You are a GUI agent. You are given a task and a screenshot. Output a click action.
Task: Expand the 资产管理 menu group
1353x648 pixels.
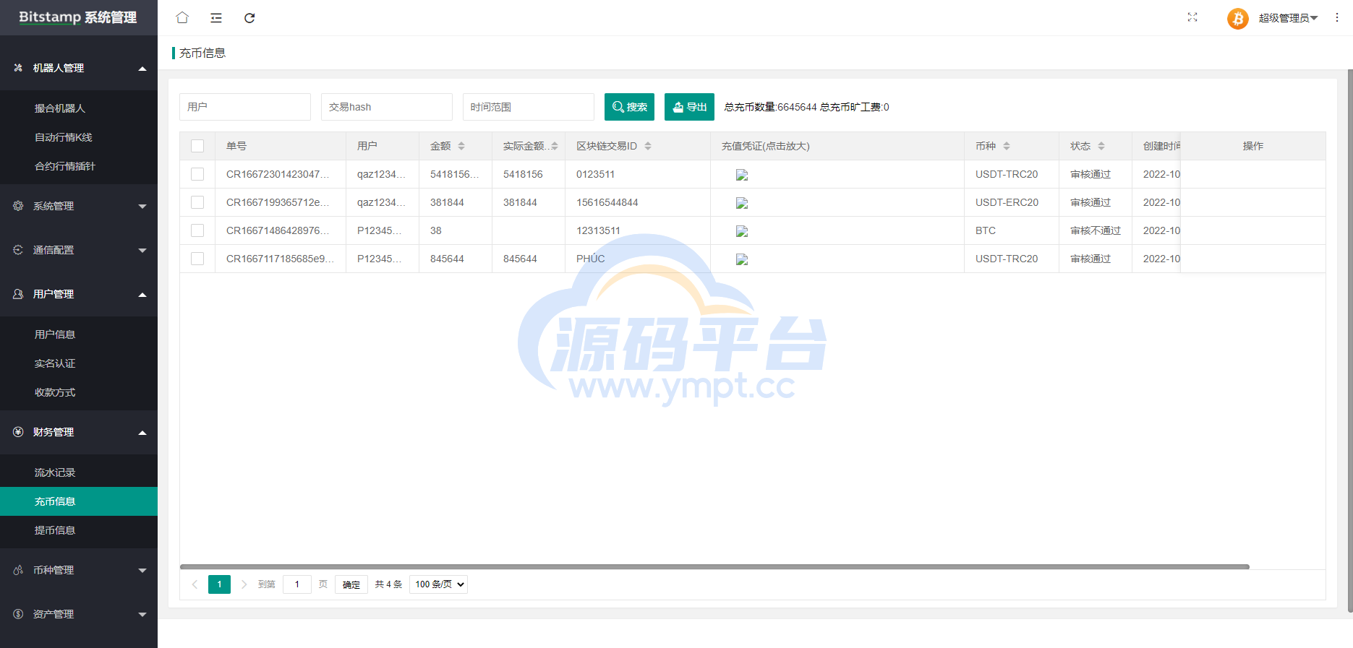pyautogui.click(x=79, y=614)
